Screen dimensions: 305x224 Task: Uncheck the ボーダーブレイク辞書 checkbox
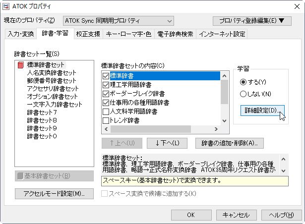click(106, 94)
